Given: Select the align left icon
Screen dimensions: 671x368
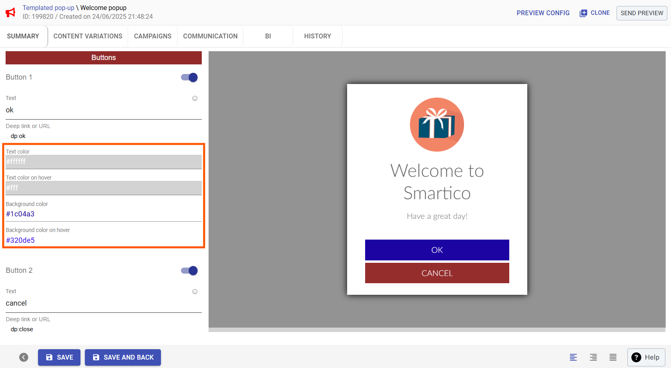Looking at the screenshot, I should tap(573, 357).
